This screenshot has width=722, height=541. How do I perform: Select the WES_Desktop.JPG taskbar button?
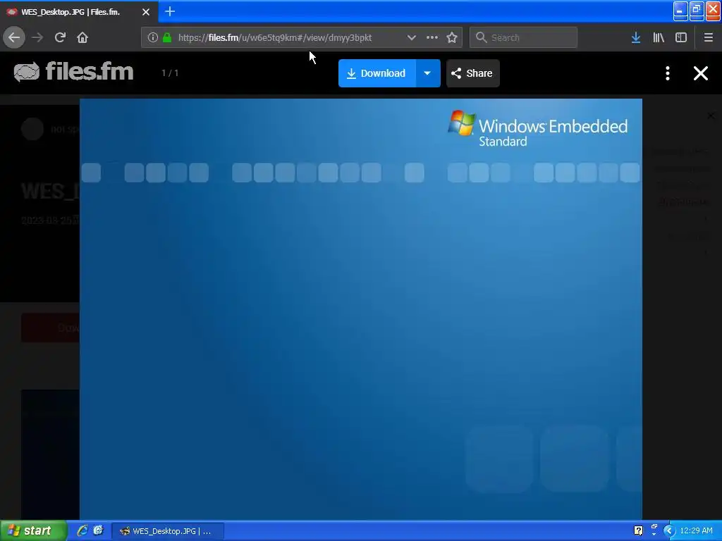168,531
